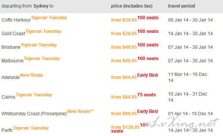Image resolution: width=223 pixels, height=136 pixels.
Task: Select the Cairns destination
Action: [x=8, y=97]
